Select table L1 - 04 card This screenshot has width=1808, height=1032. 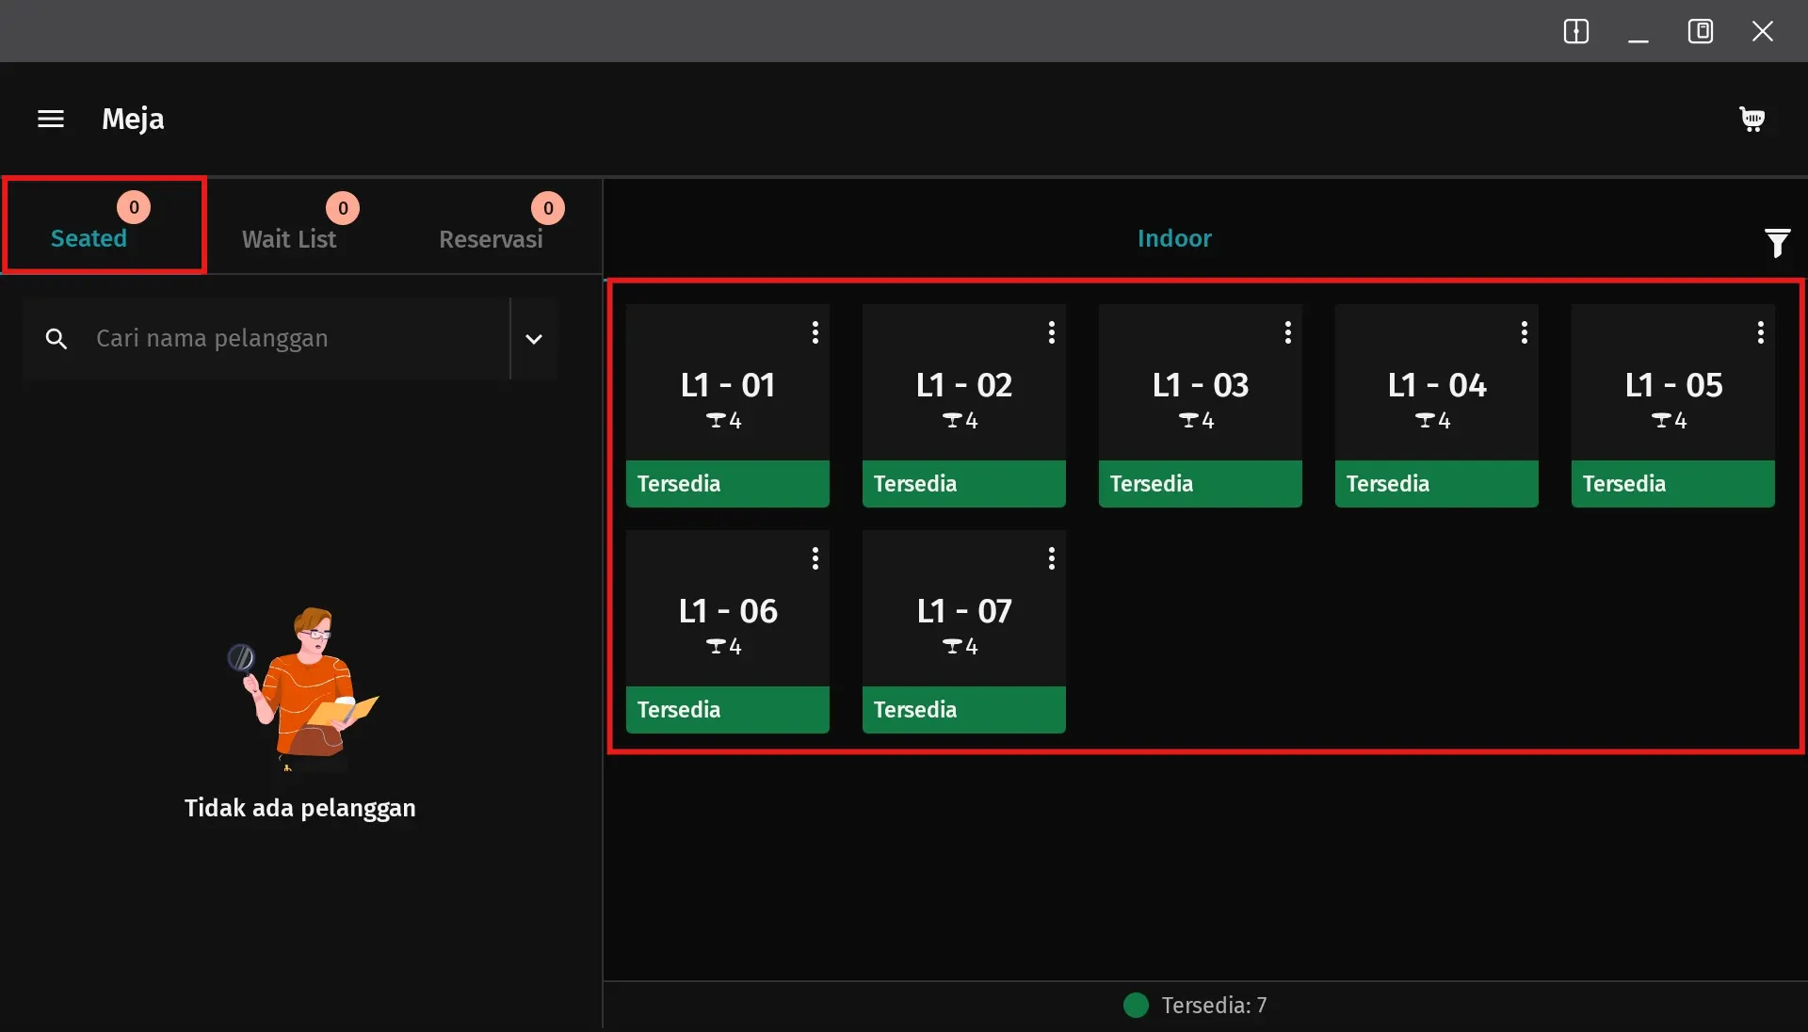[x=1436, y=395]
